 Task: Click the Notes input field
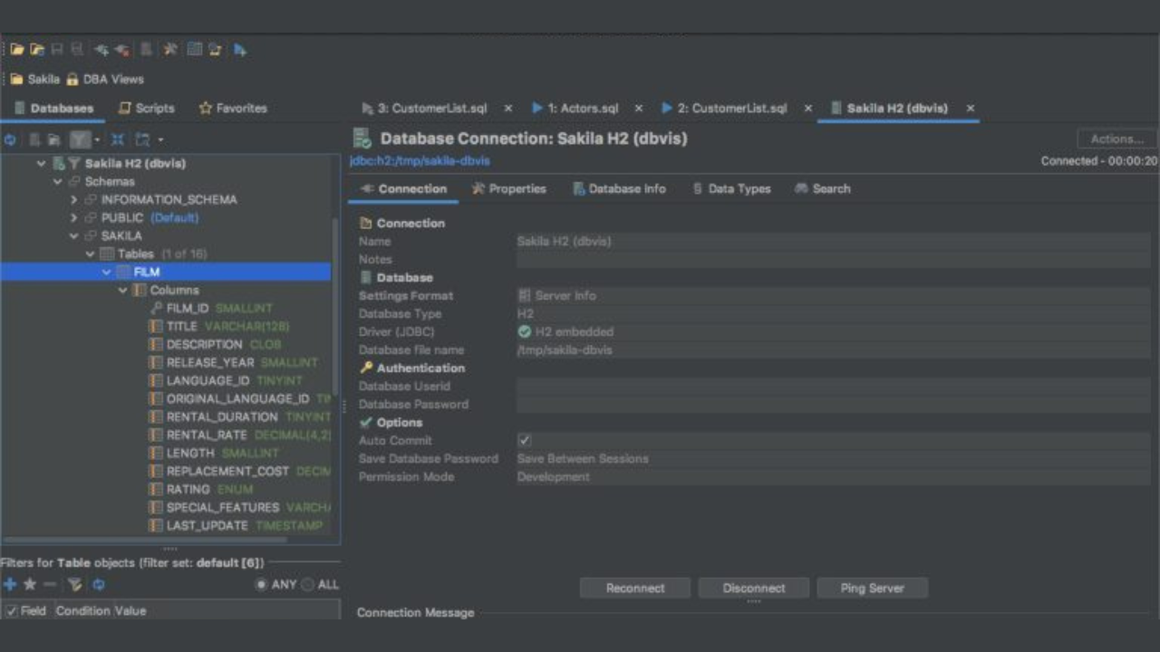pyautogui.click(x=834, y=259)
